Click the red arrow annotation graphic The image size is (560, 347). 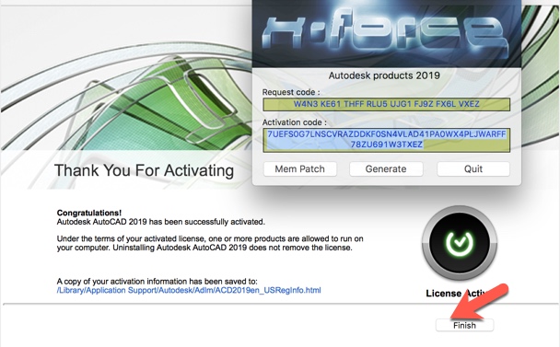click(x=479, y=301)
